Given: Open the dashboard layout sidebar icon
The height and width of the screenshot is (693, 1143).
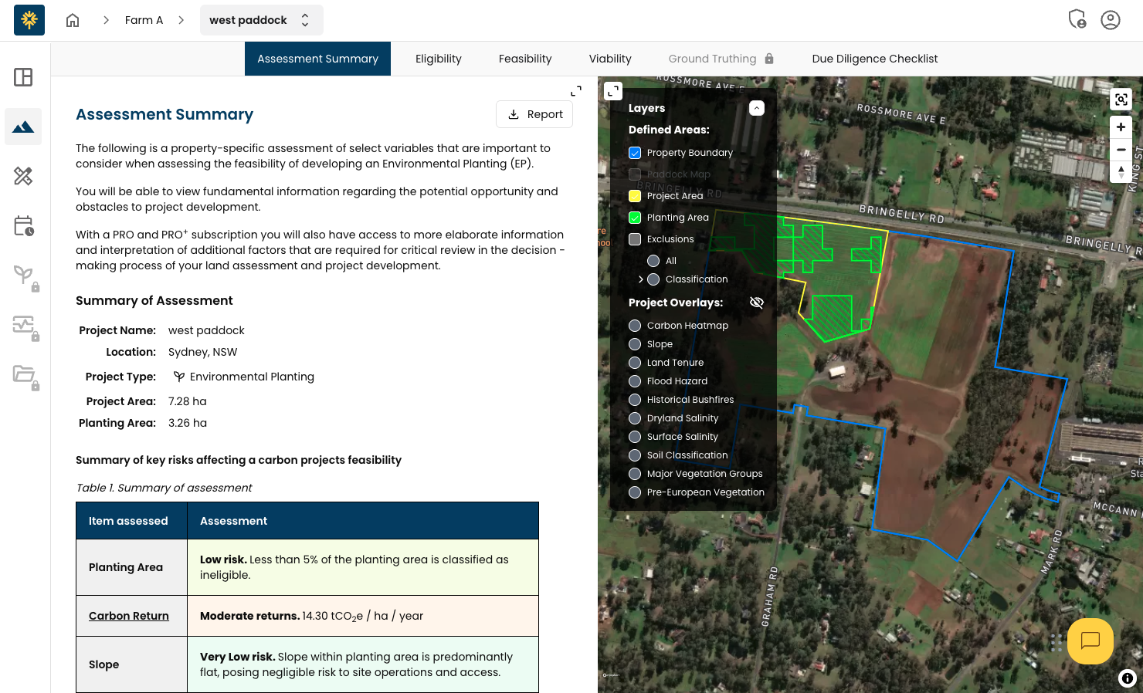Looking at the screenshot, I should [x=23, y=77].
